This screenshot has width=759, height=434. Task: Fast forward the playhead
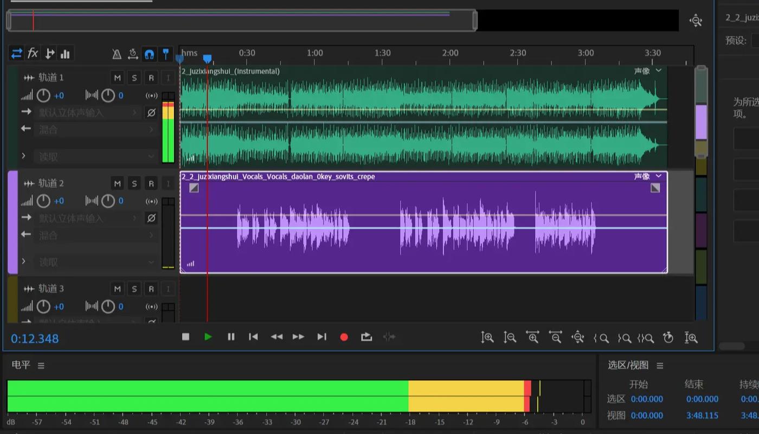click(x=299, y=336)
